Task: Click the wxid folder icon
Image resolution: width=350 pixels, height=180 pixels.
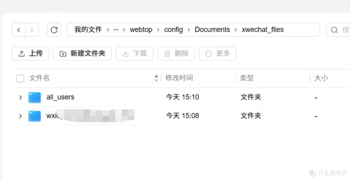Action: 35,116
